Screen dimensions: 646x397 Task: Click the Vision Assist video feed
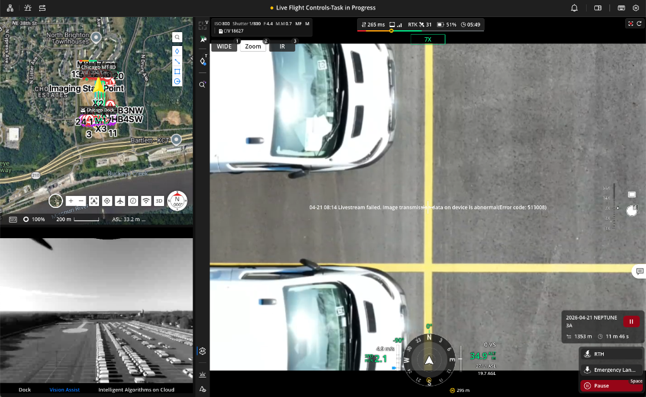[x=97, y=310]
